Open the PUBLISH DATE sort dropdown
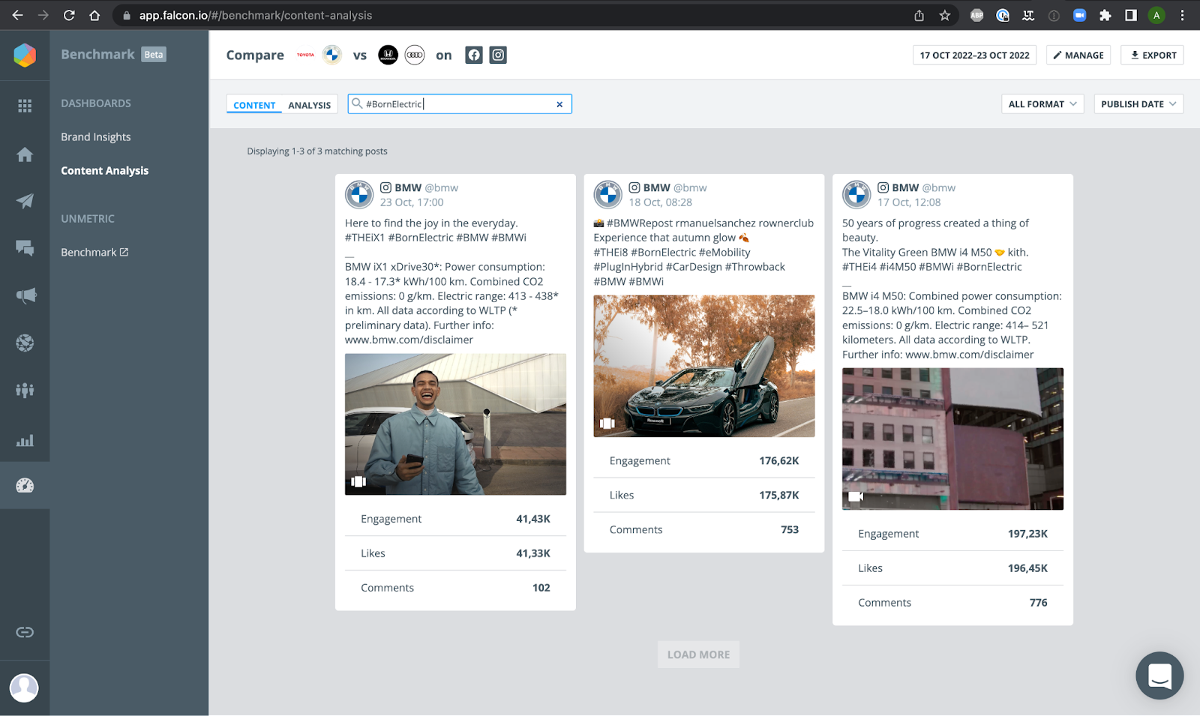The image size is (1200, 716). pyautogui.click(x=1138, y=104)
